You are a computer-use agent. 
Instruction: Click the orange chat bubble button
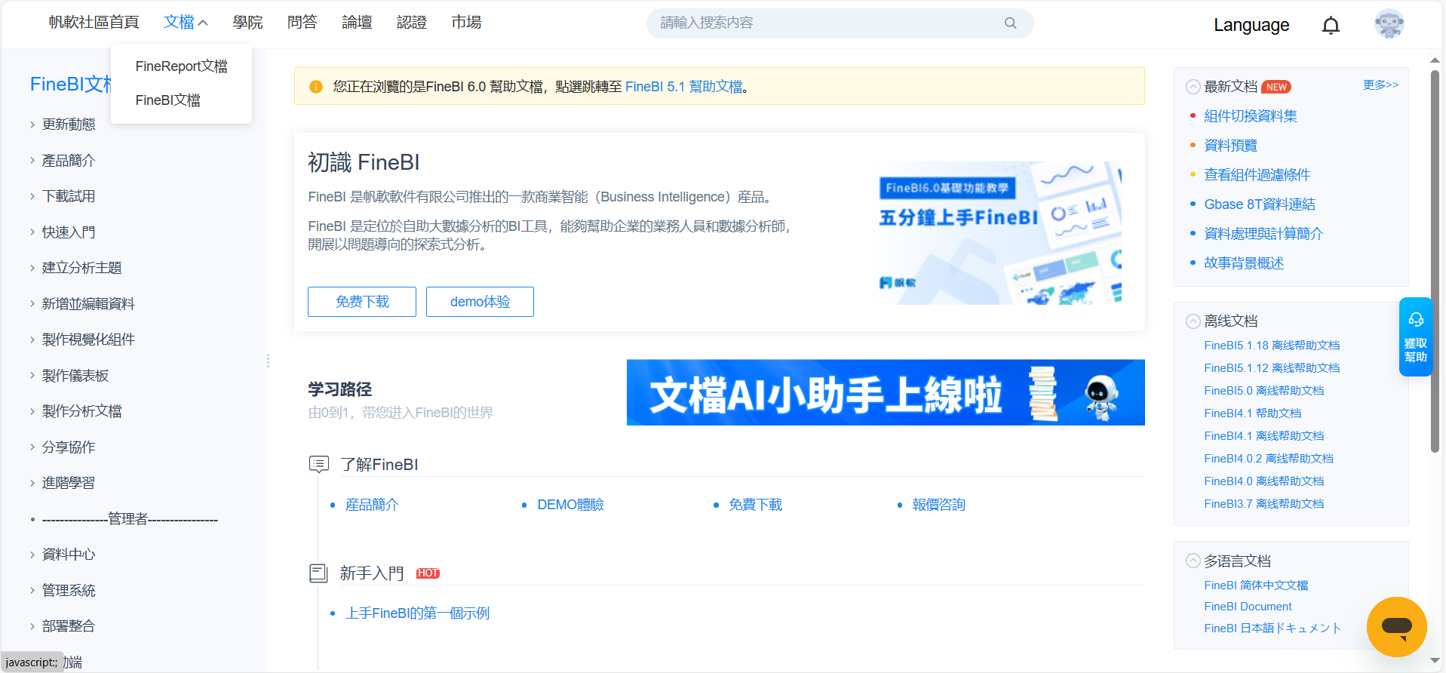pyautogui.click(x=1396, y=626)
